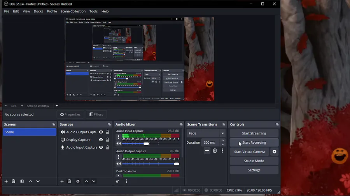Decrease transition duration stepper down

coord(222,144)
